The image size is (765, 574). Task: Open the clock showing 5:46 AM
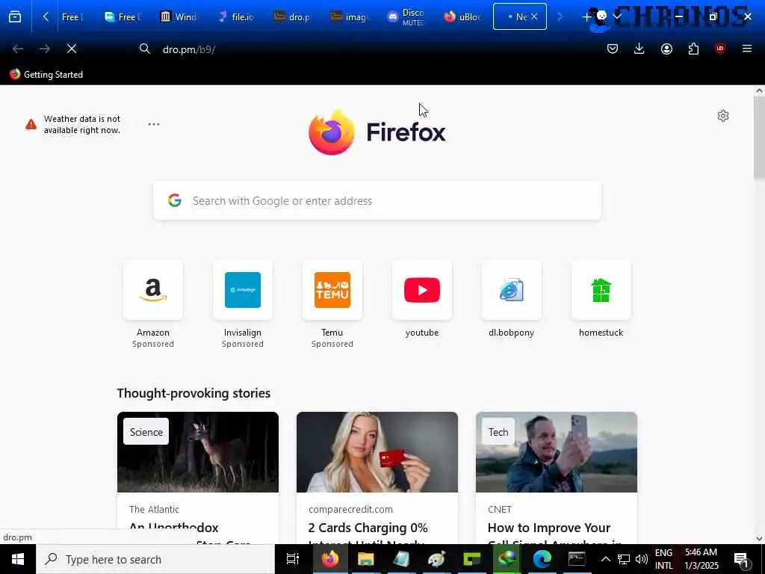(701, 559)
